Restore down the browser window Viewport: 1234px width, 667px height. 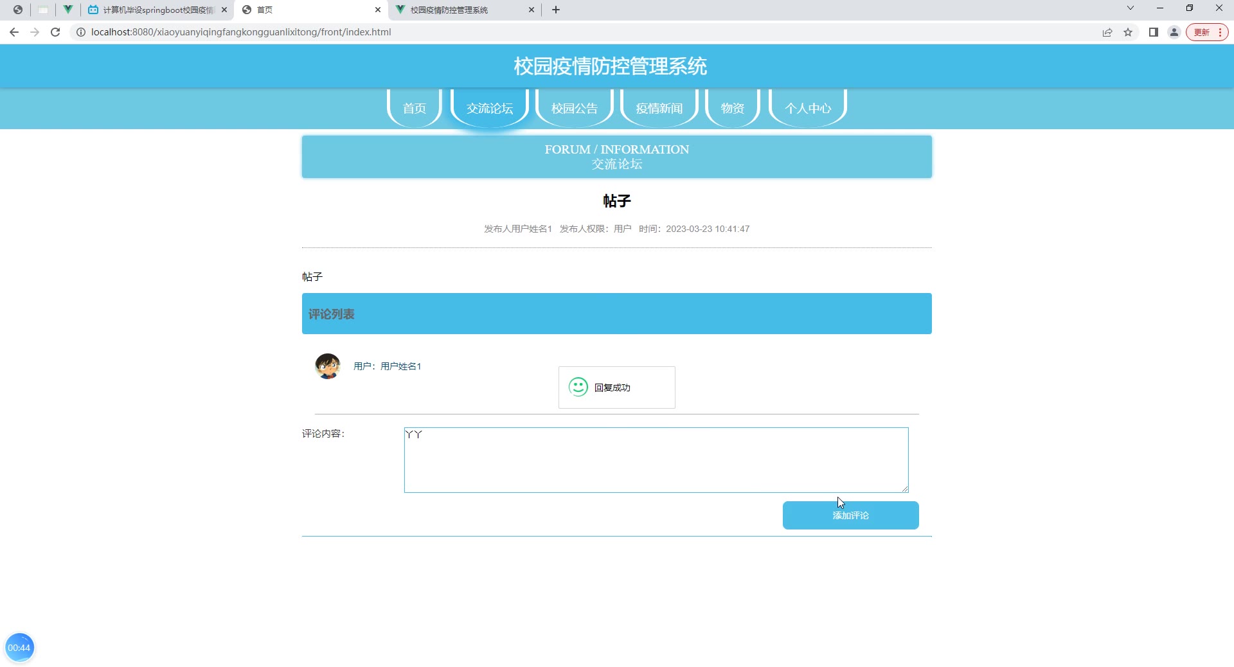tap(1190, 8)
